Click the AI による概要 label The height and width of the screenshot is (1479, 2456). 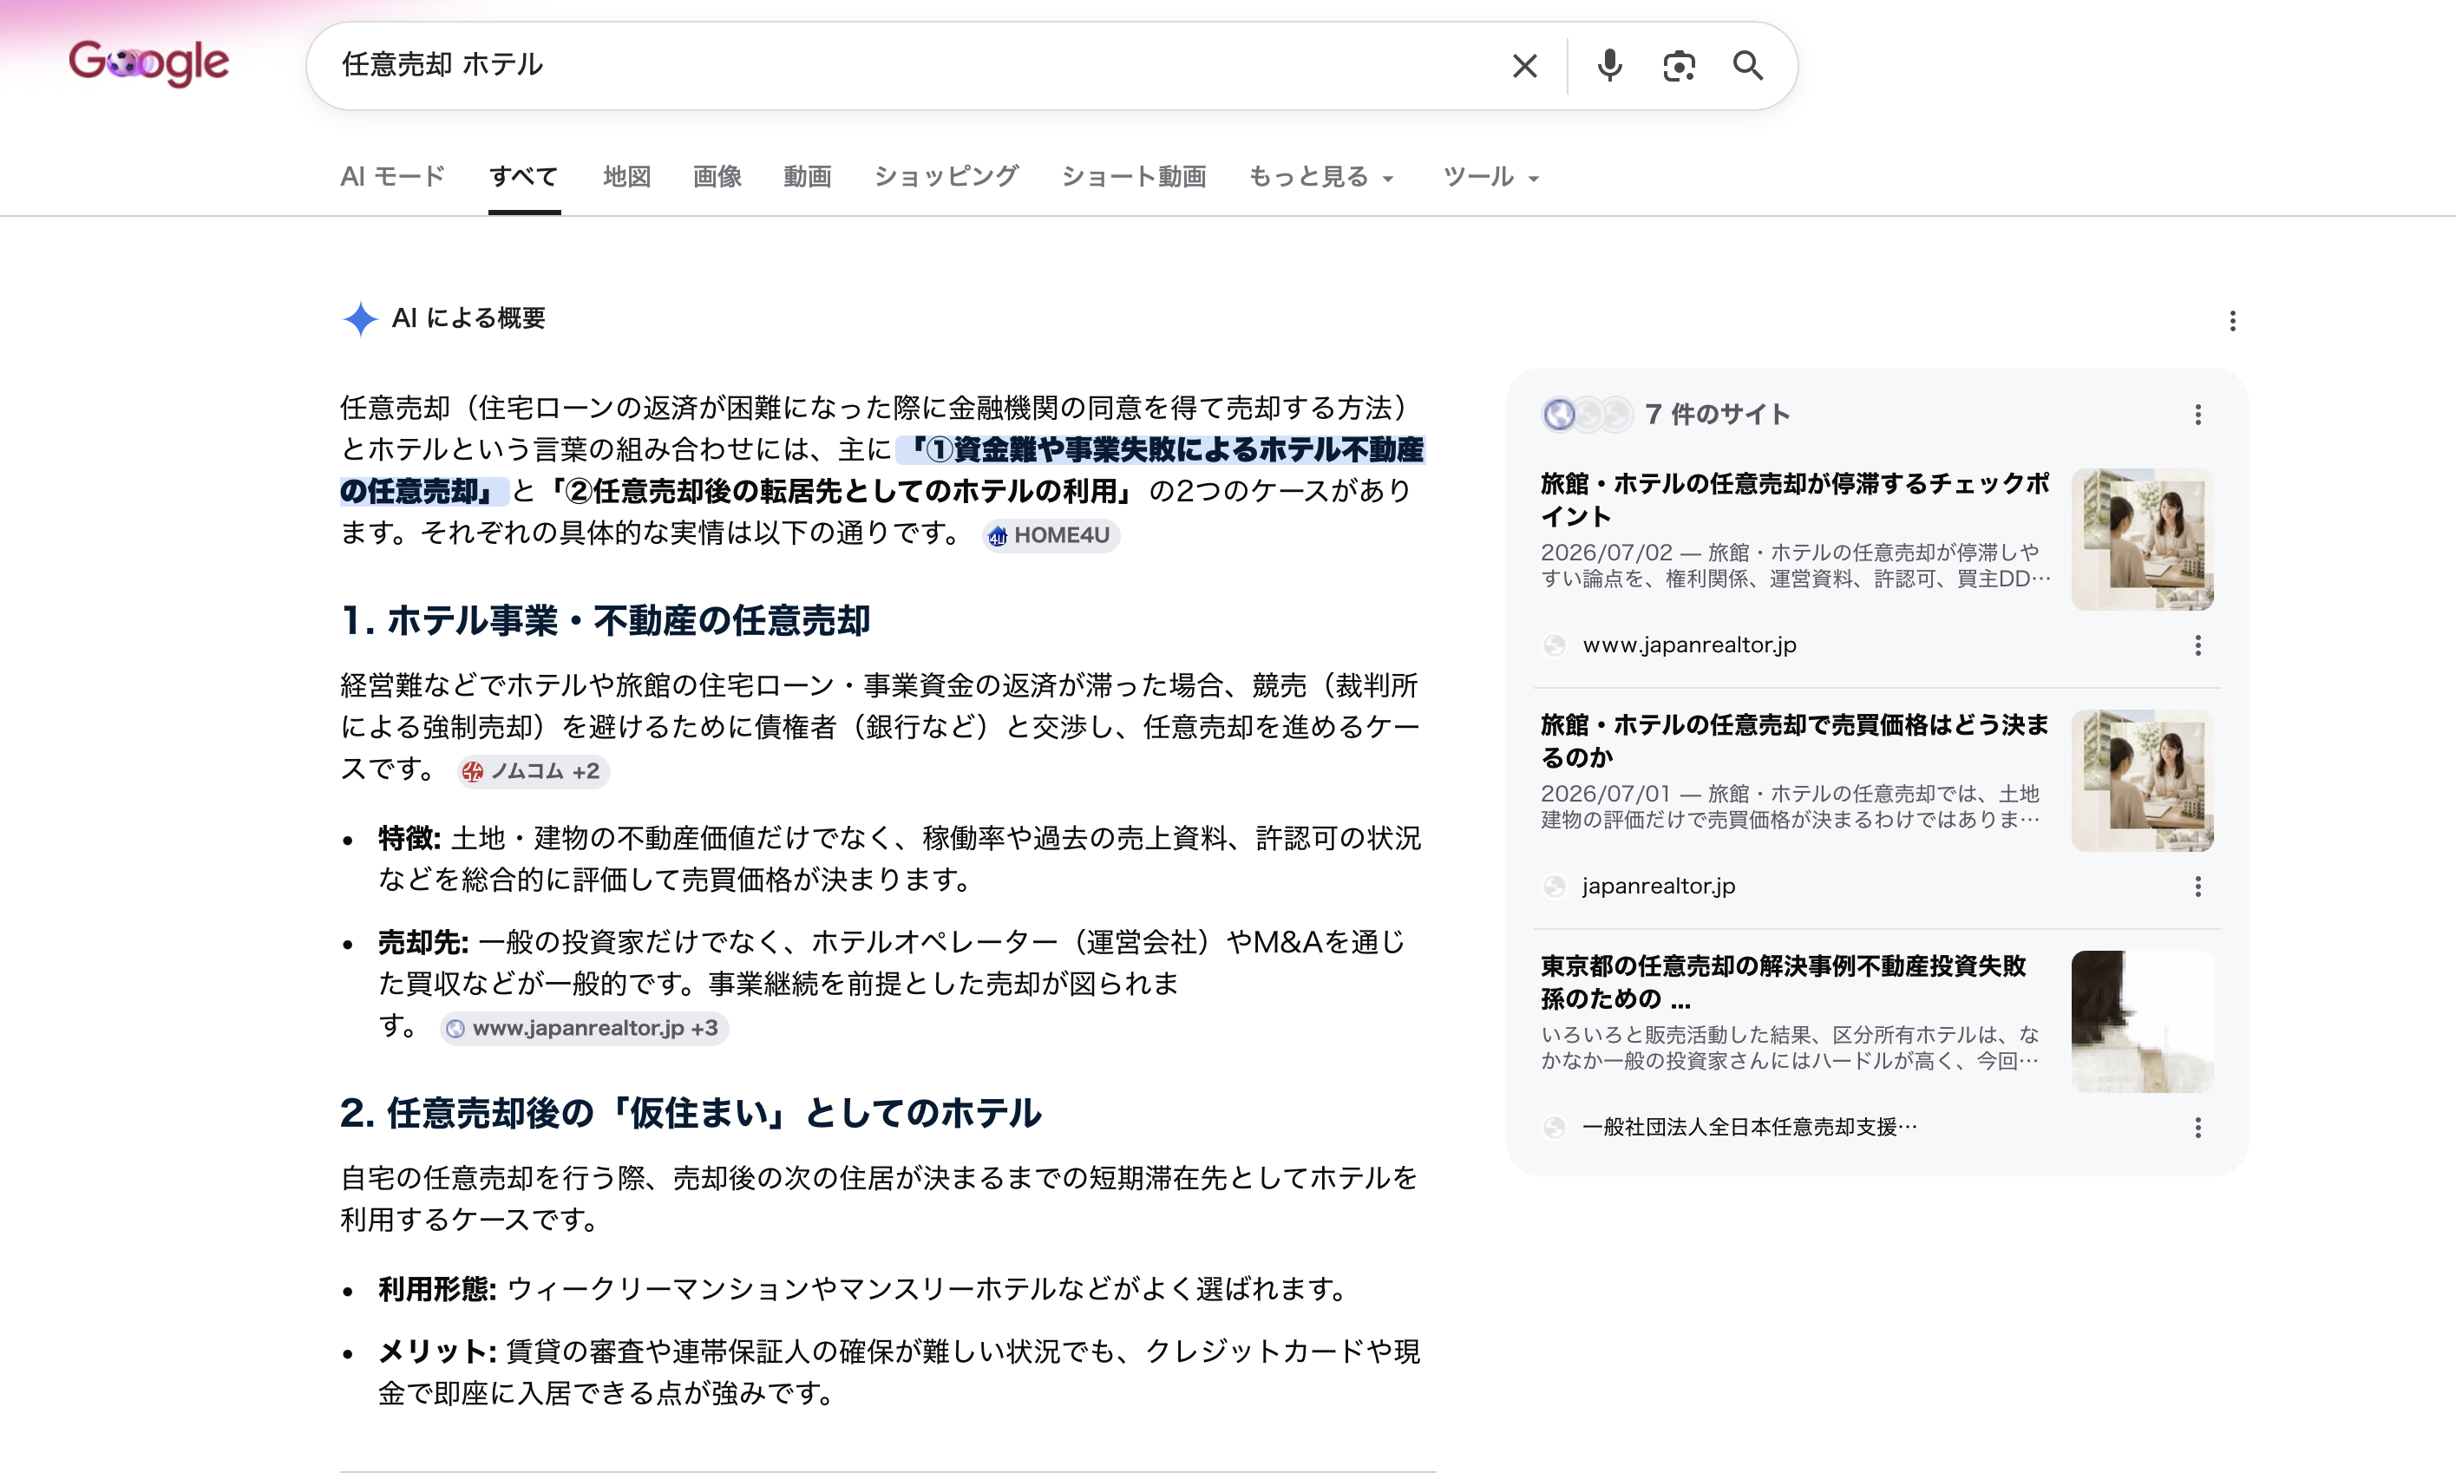click(x=468, y=319)
